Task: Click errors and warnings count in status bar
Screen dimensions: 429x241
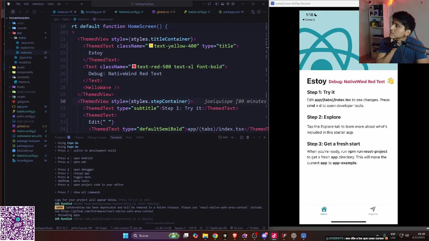Action: point(62,228)
